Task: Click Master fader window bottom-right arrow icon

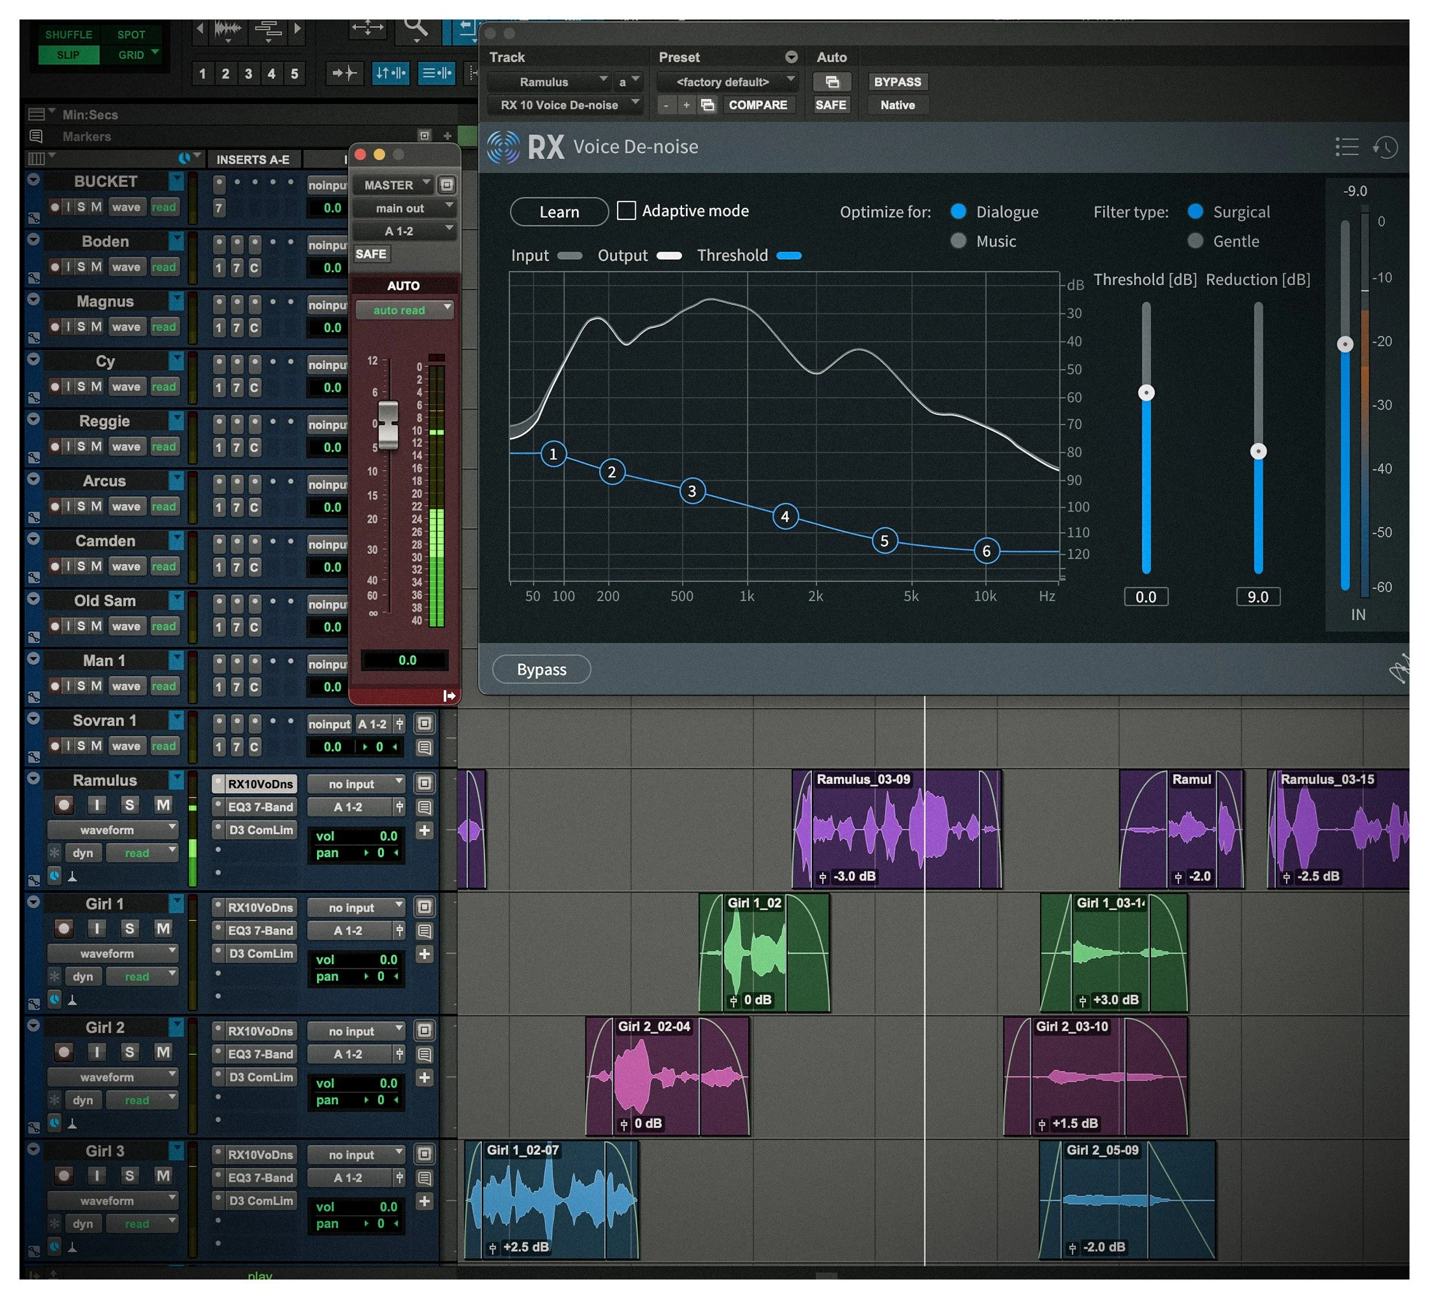Action: (449, 697)
